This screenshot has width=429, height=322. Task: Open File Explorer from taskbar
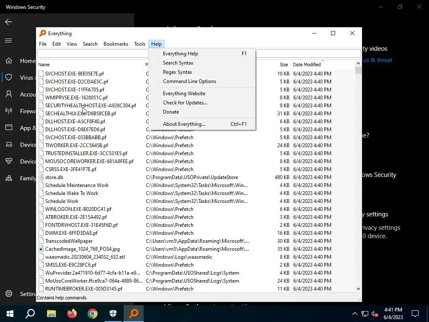(x=51, y=314)
